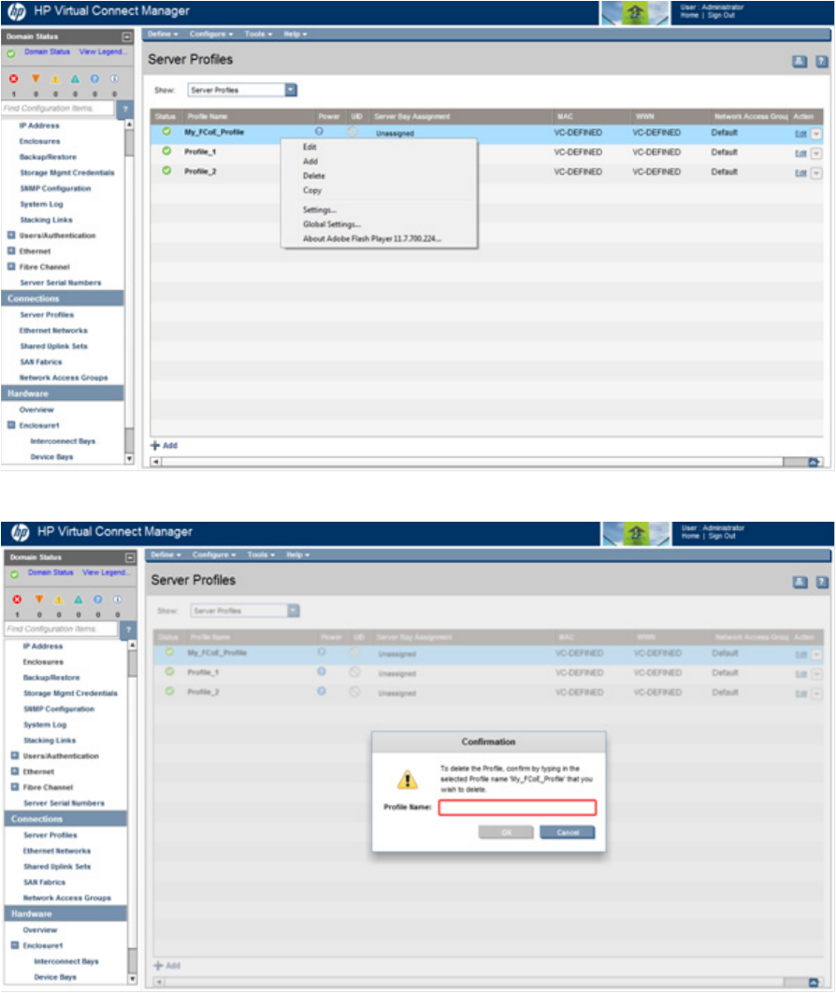
Task: Click the Add link below table, upper screenshot
Action: click(x=164, y=446)
